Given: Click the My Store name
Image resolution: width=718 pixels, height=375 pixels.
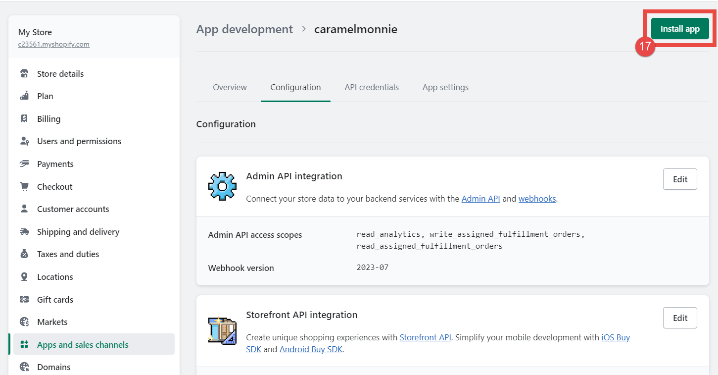Looking at the screenshot, I should (35, 32).
